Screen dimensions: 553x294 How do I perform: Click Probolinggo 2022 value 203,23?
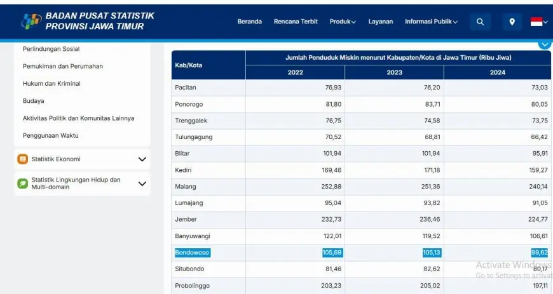point(331,286)
